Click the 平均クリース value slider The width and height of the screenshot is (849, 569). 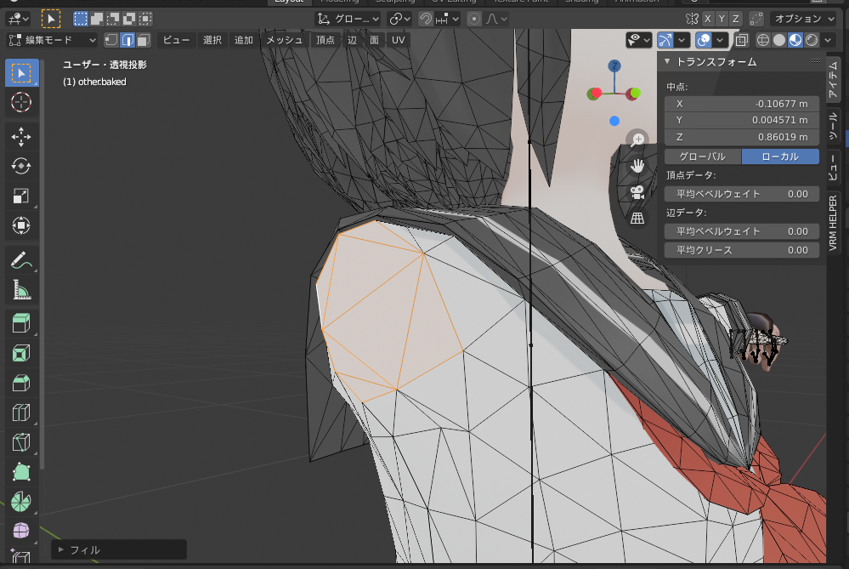[741, 250]
